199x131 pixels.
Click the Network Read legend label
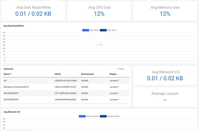[x=92, y=116]
